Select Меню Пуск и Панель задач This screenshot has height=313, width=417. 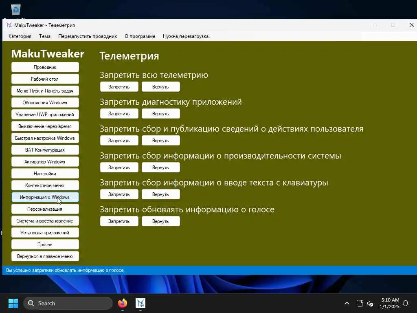pos(45,91)
